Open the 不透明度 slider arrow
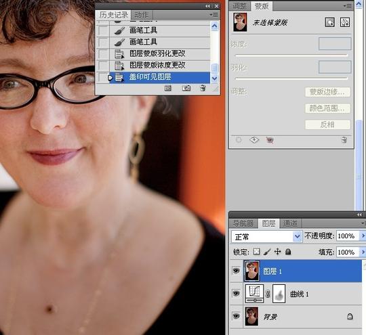Viewport: 366px width, 335px height. [363, 236]
